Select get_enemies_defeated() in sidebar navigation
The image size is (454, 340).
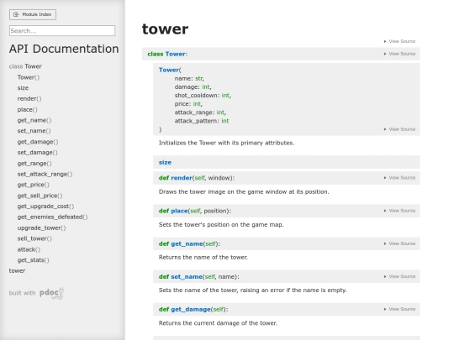tap(52, 217)
